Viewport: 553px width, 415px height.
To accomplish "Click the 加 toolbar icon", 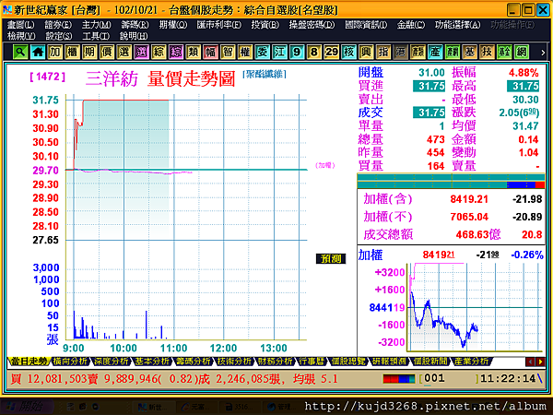I will (x=54, y=53).
